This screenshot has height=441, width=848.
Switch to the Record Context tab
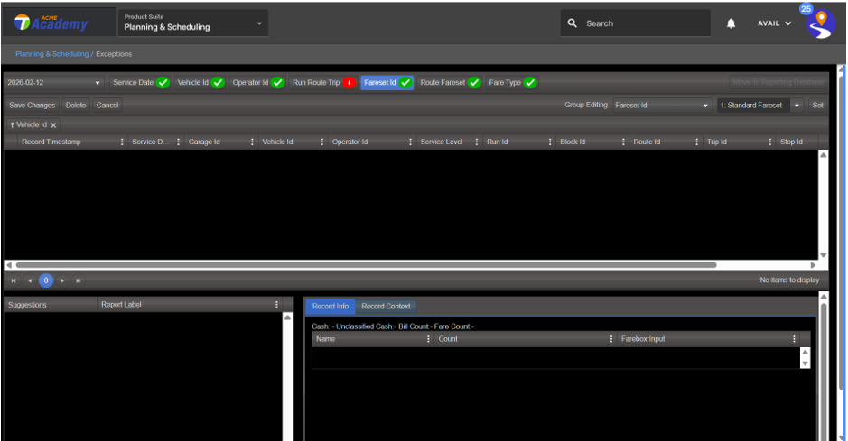[386, 306]
